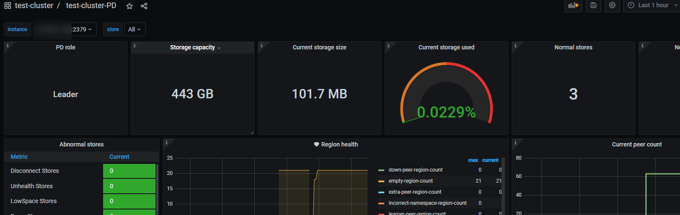Sort legend by current column
Viewport: 680px width, 215px height.
[490, 160]
